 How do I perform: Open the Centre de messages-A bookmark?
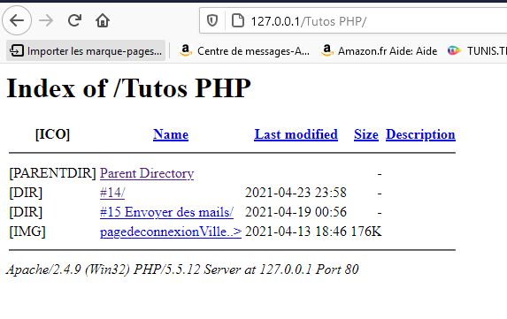pos(245,50)
